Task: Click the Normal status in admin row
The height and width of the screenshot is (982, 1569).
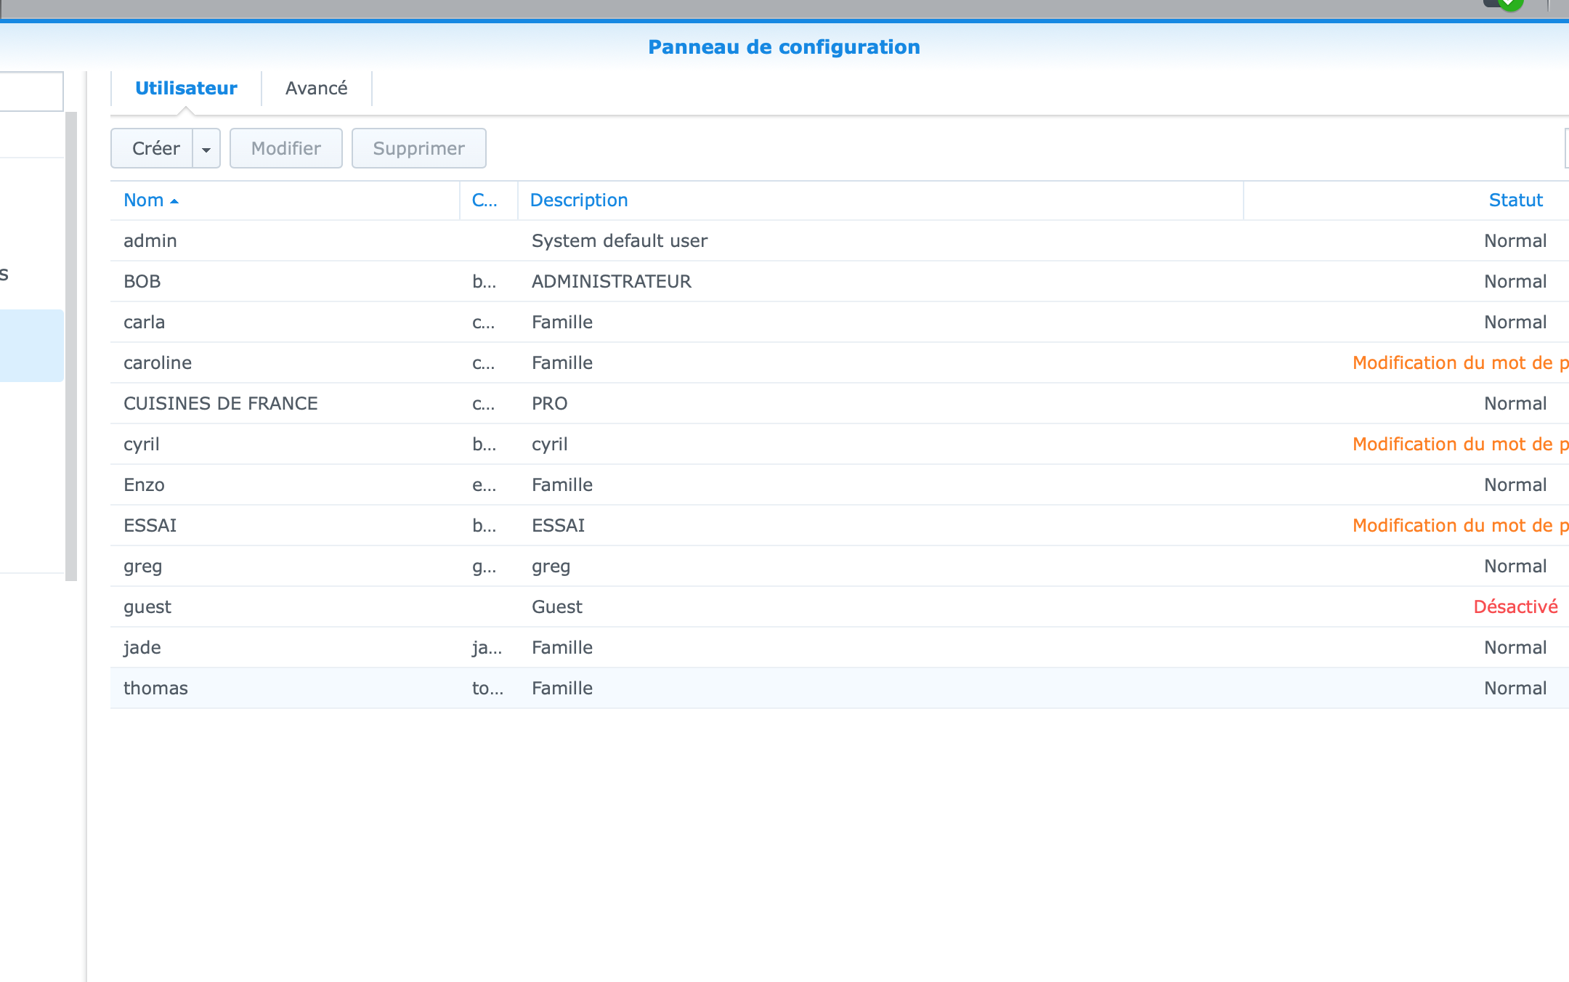Action: 1515,240
